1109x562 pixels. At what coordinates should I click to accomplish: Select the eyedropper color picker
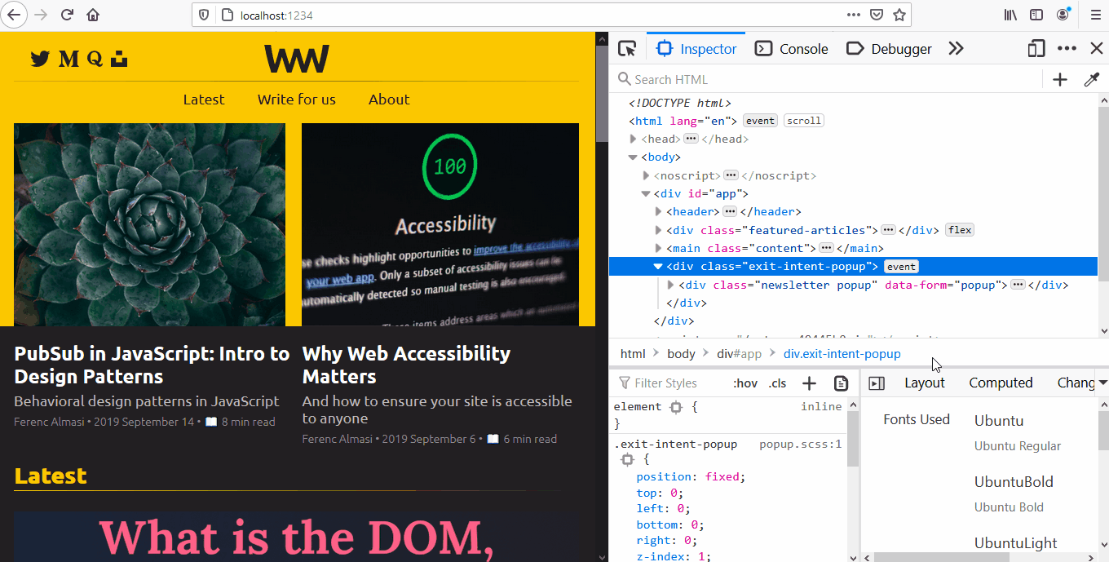[x=1092, y=79]
